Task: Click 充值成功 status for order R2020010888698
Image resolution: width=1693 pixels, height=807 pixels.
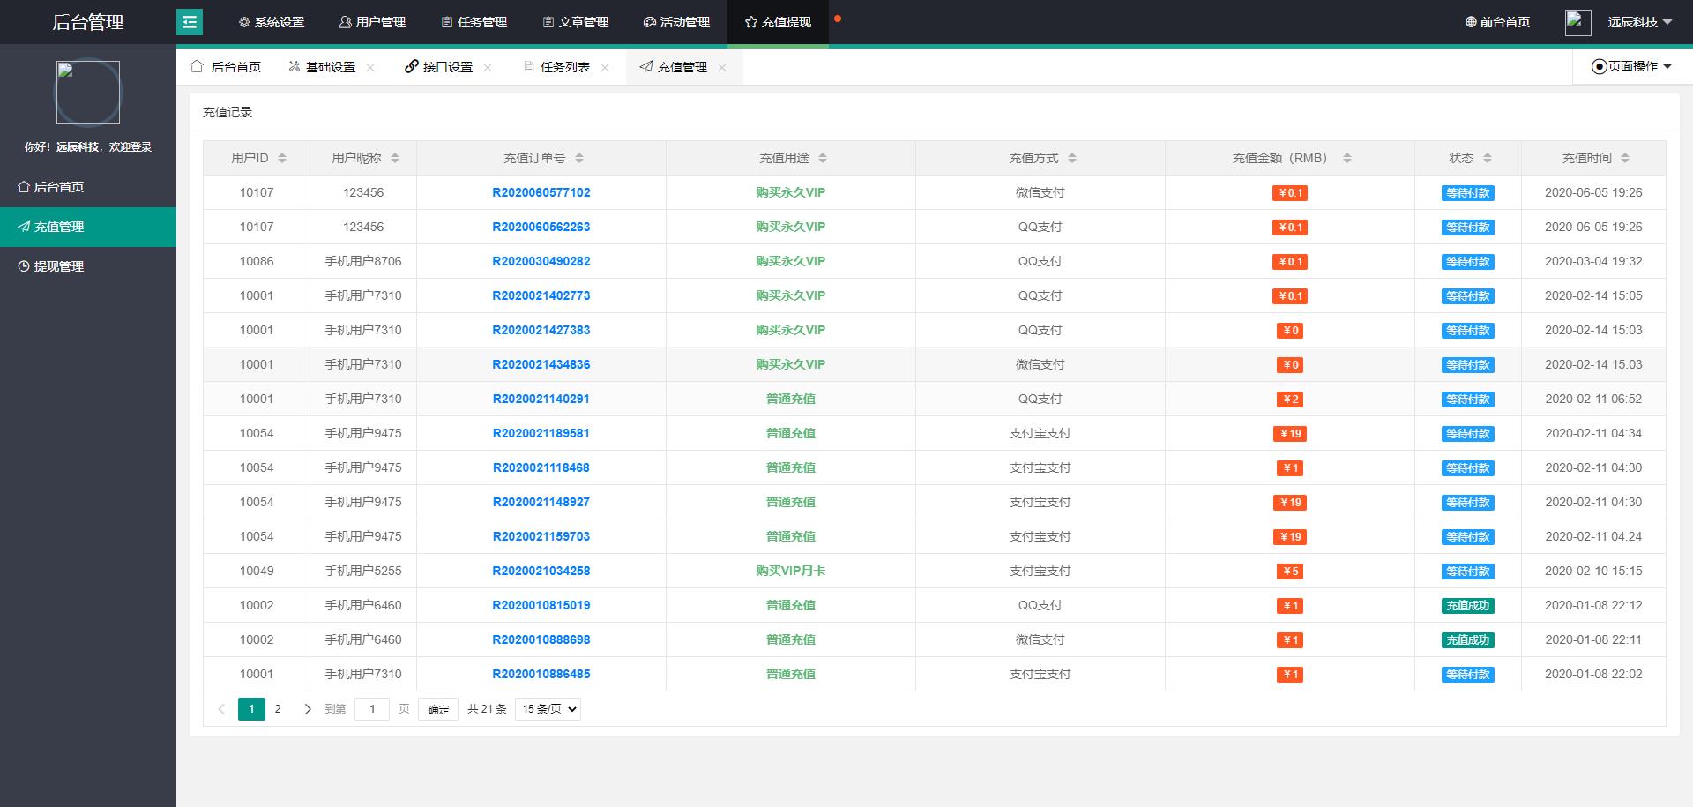Action: coord(1468,640)
